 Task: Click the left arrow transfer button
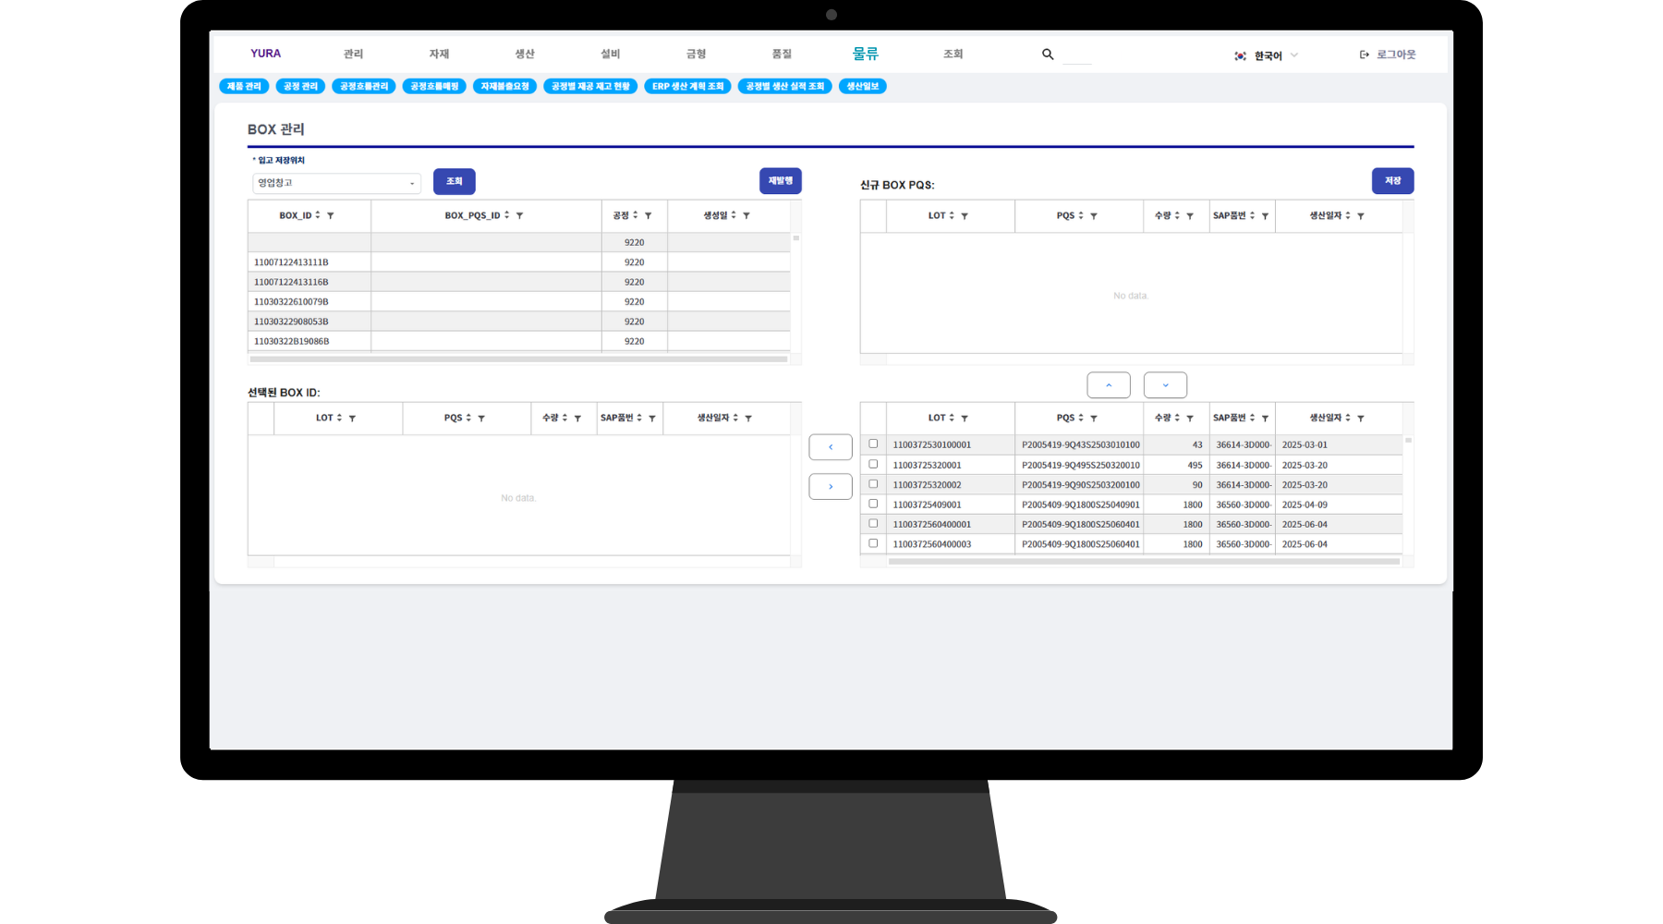click(x=831, y=447)
